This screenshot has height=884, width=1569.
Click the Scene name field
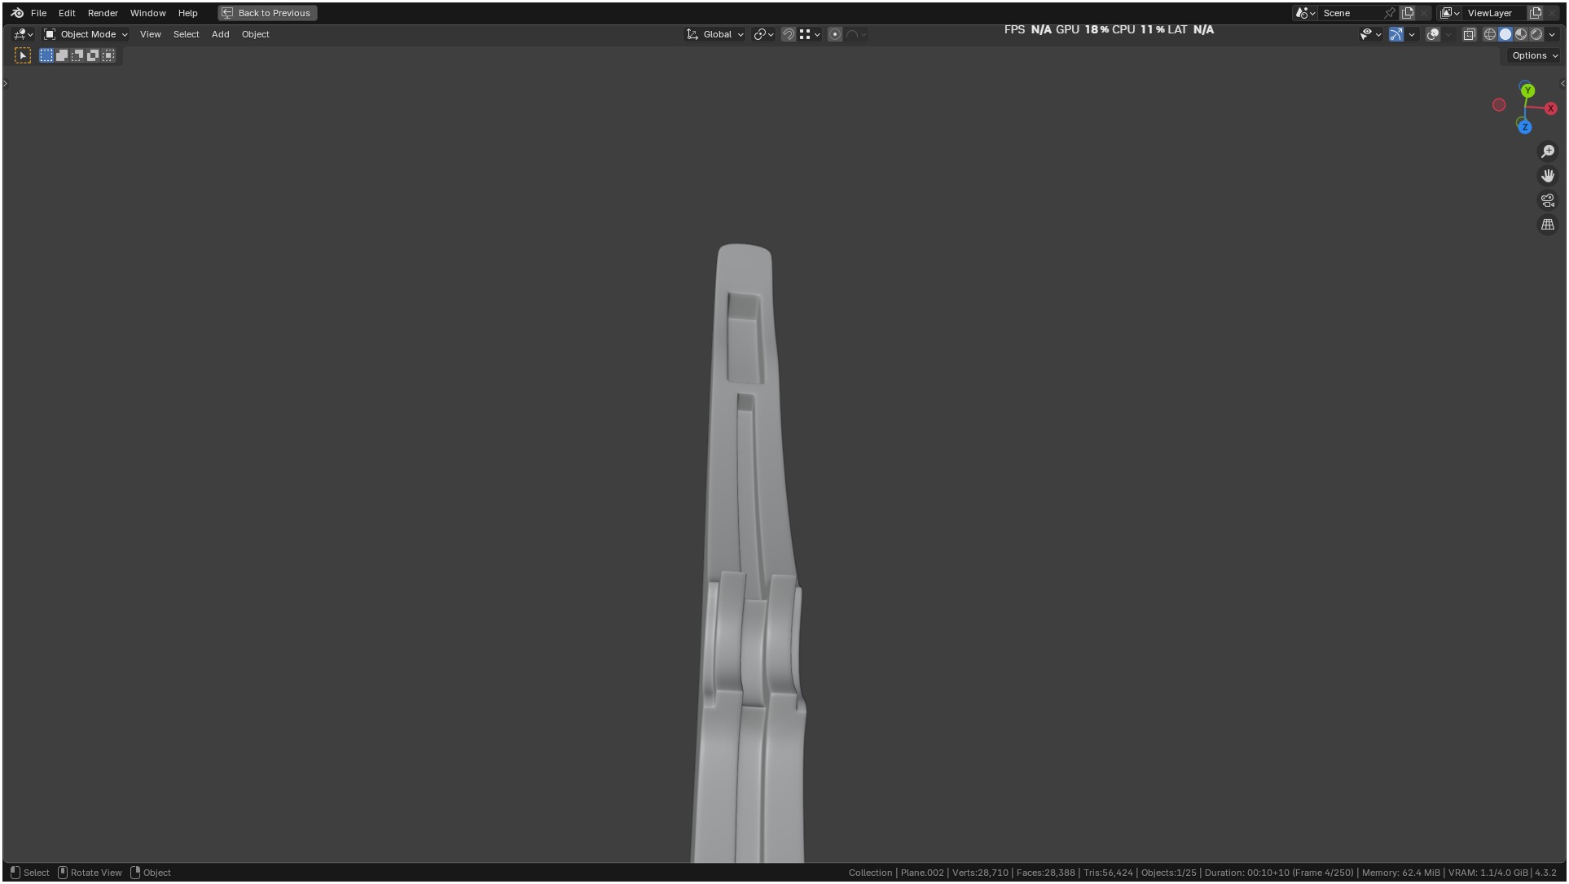1350,13
